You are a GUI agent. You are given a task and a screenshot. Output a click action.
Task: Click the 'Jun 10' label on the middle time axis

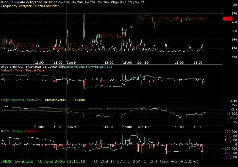click(143, 127)
